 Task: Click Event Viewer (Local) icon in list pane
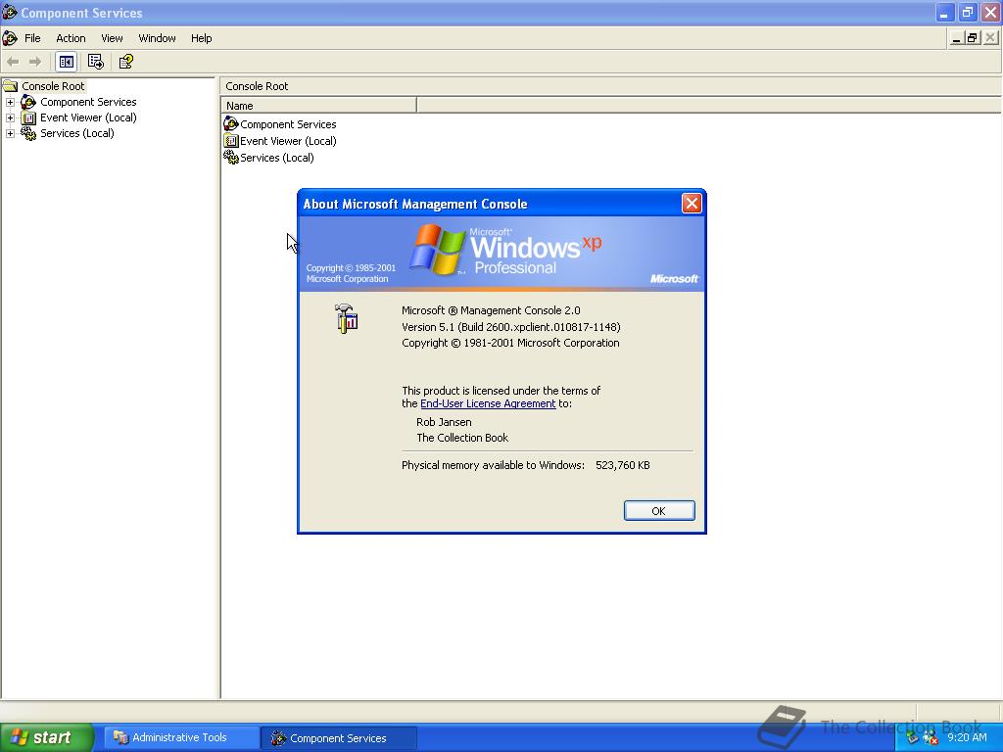pyautogui.click(x=231, y=141)
